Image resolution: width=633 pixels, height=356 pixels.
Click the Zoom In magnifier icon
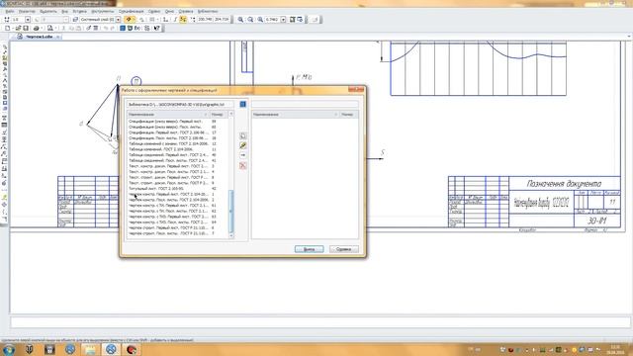click(x=240, y=20)
